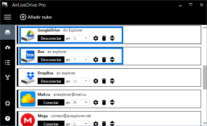Select the drives sidebar icon
207x126 pixels.
pos(8,32)
